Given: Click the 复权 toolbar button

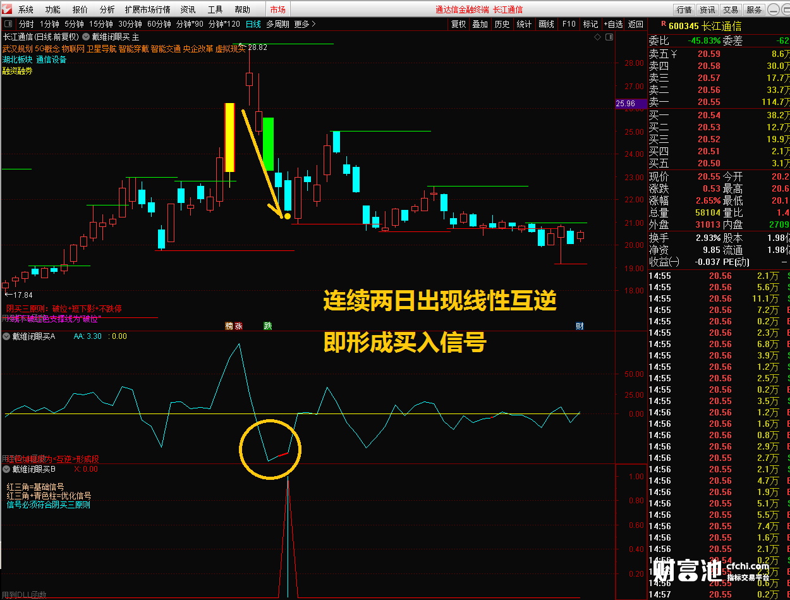Looking at the screenshot, I should click(458, 24).
